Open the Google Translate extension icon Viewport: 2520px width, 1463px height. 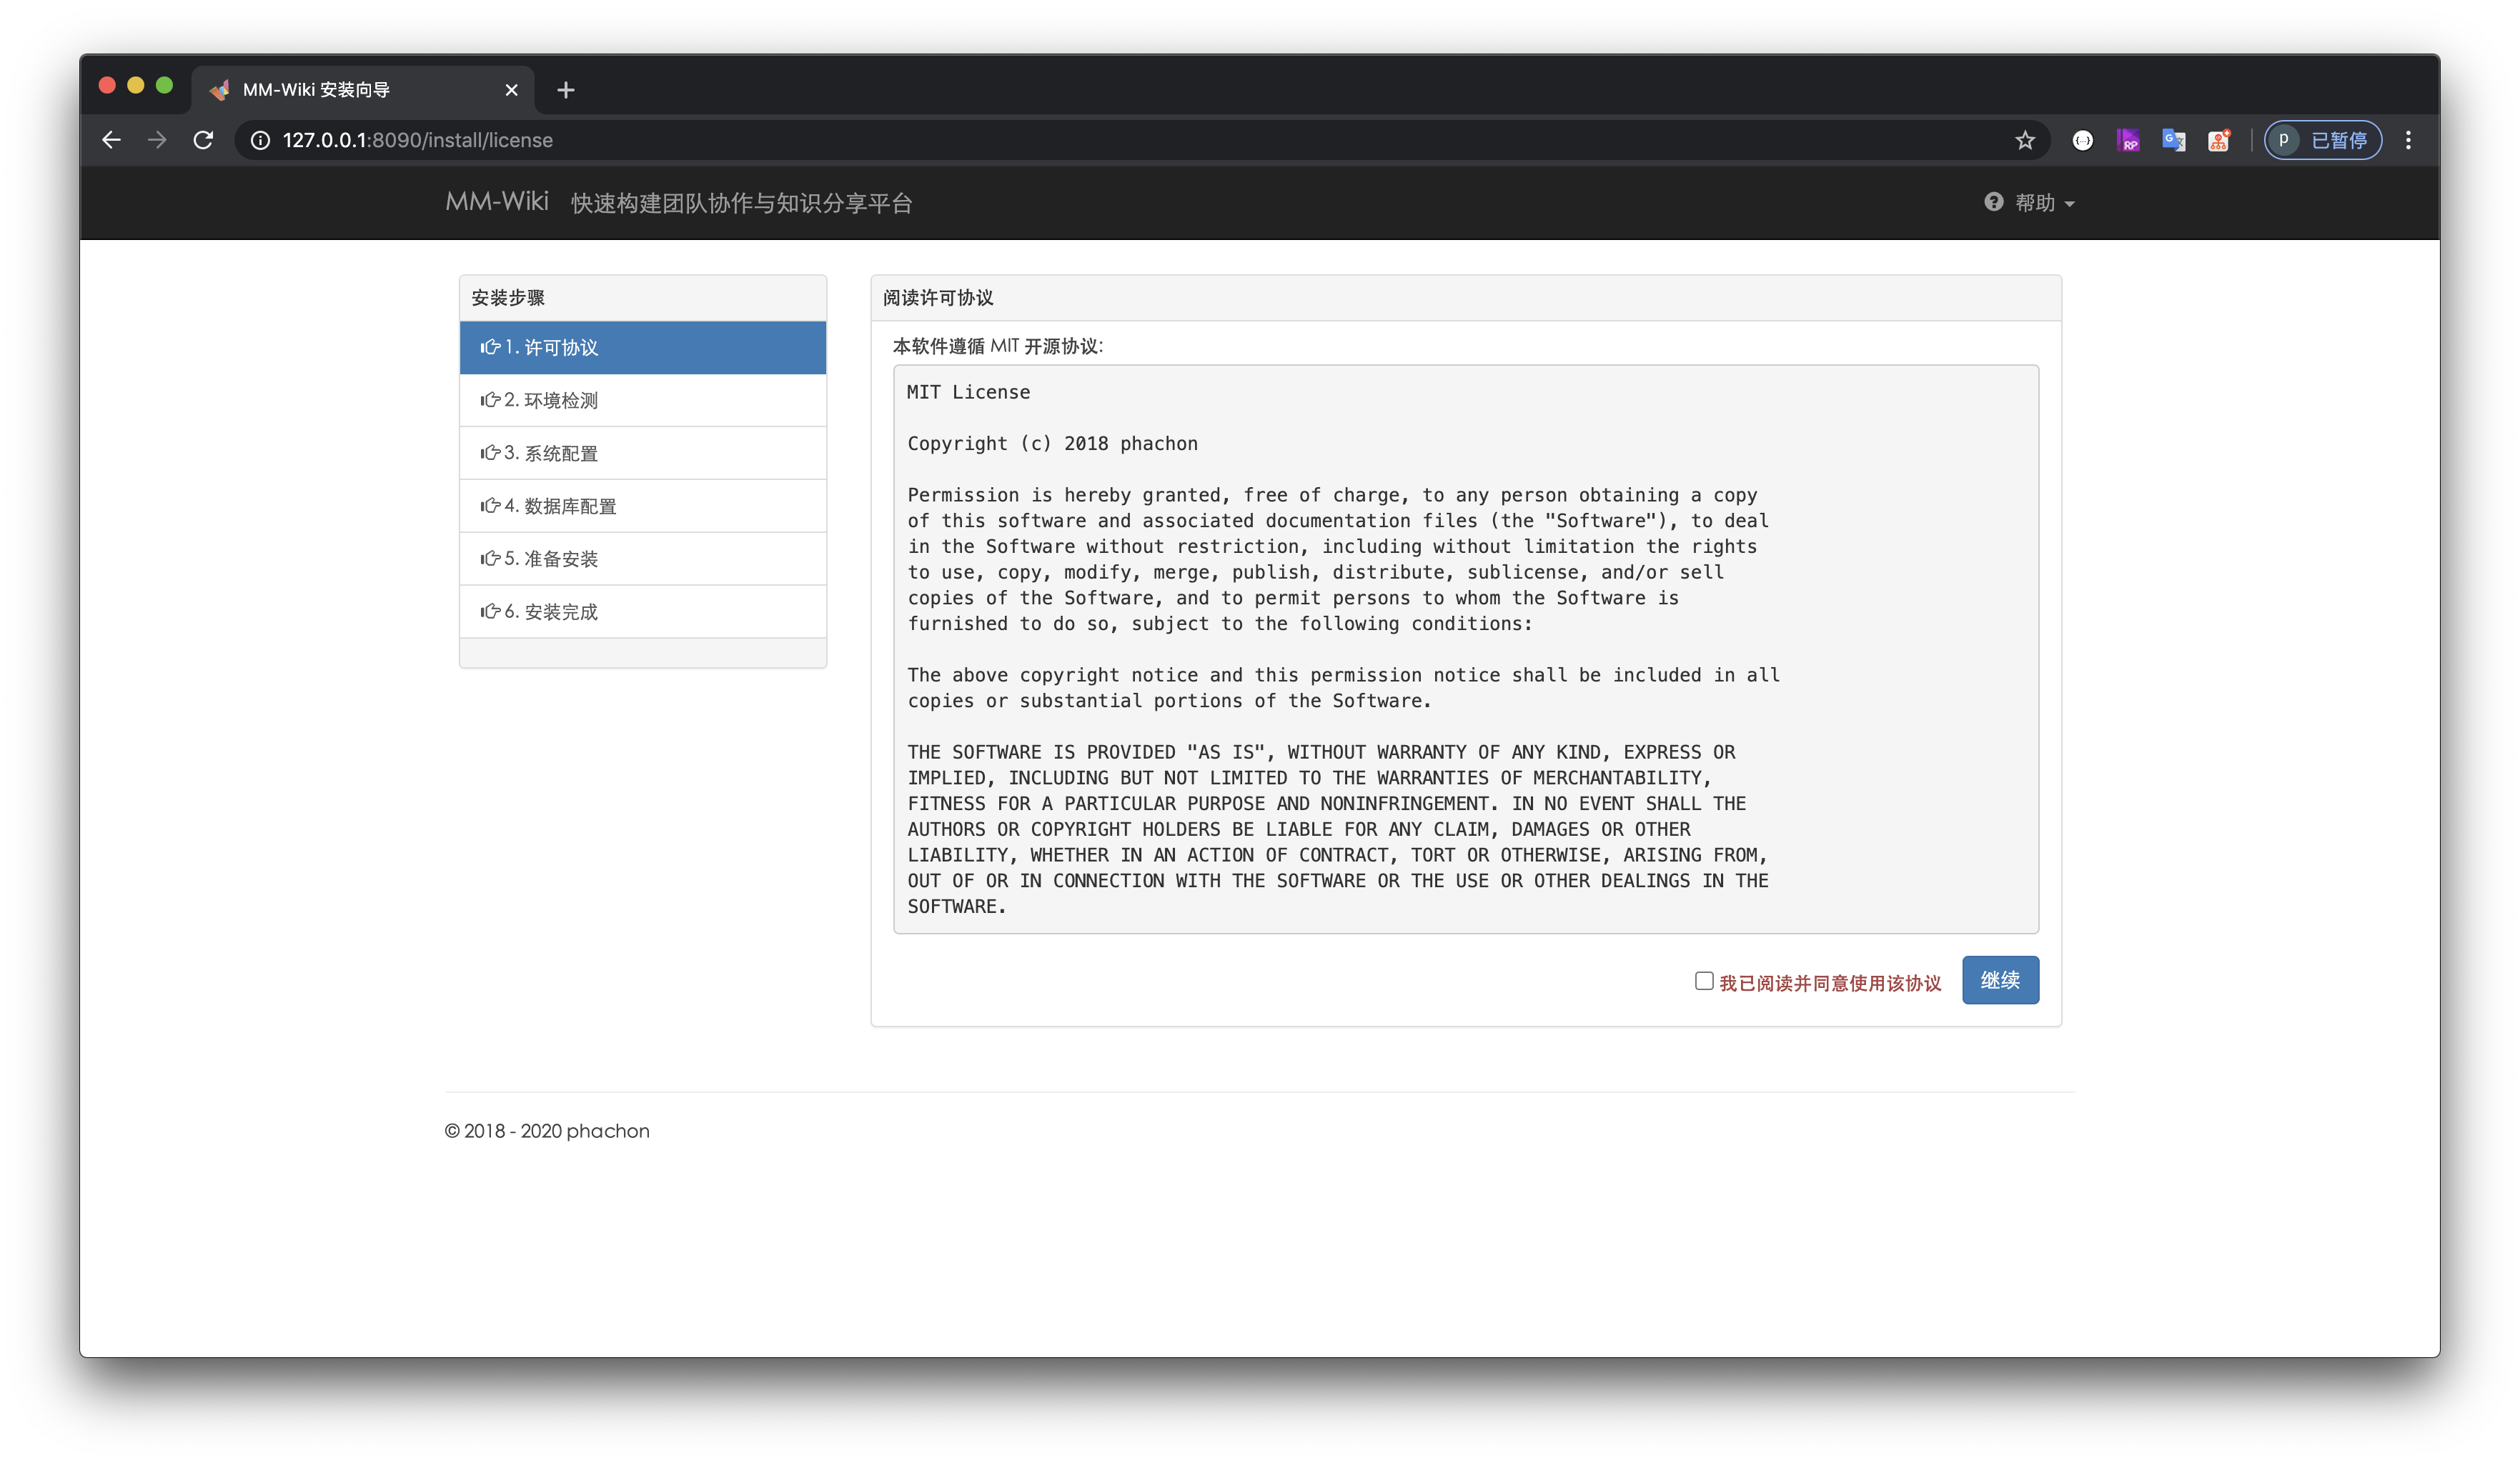coord(2173,140)
